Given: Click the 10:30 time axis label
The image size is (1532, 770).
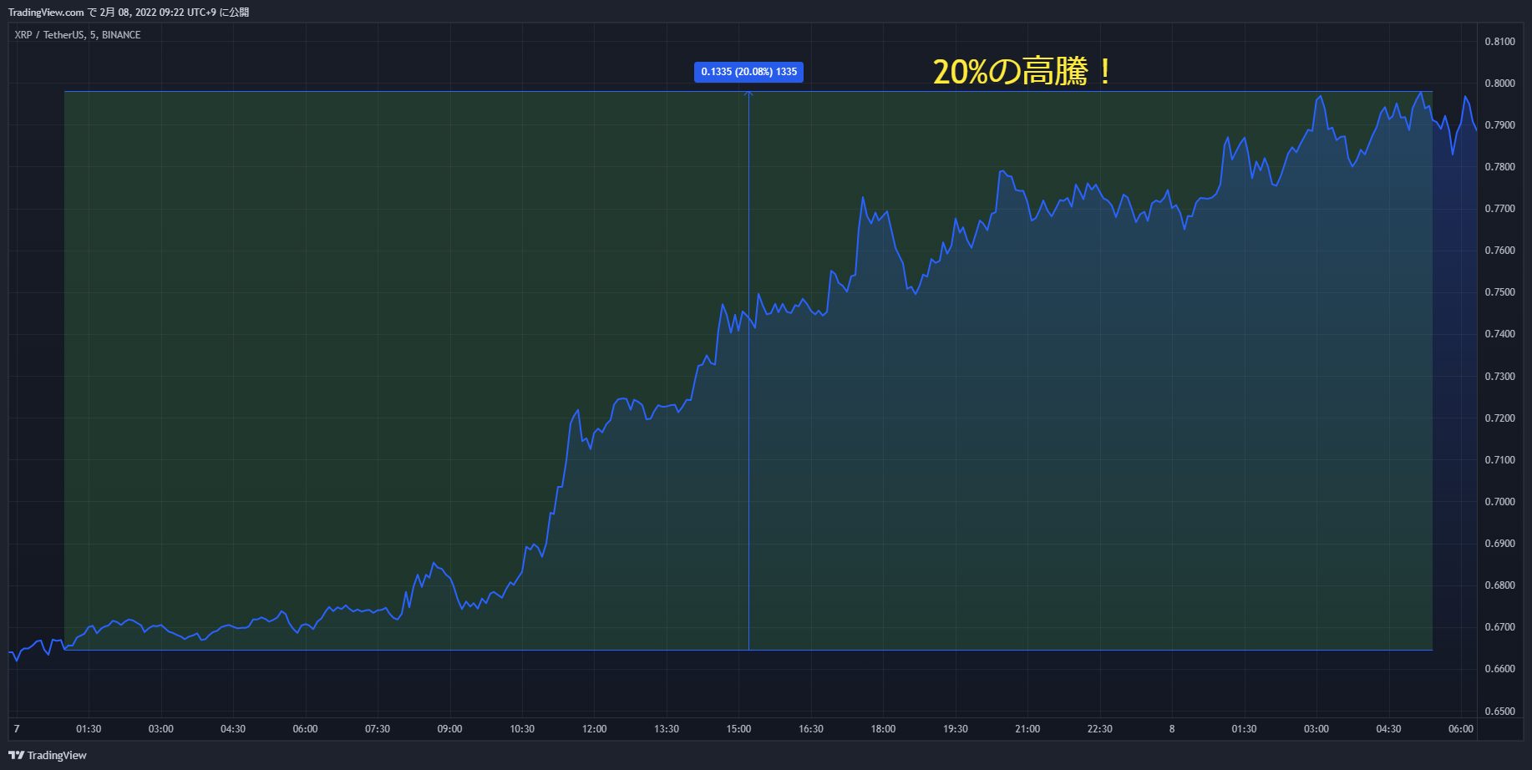Looking at the screenshot, I should [522, 729].
